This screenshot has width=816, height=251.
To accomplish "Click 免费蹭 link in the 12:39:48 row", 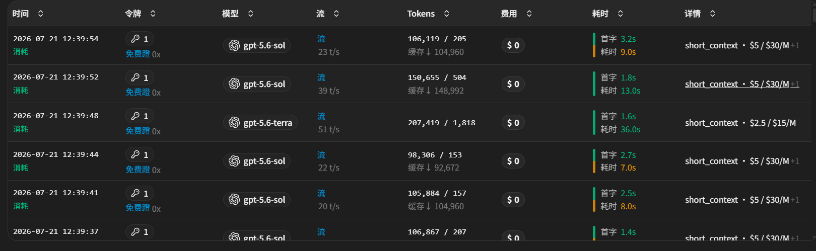I will (138, 131).
